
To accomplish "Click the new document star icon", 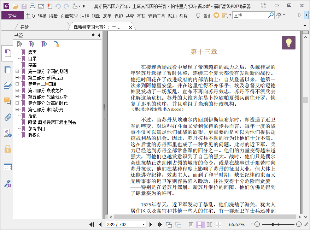I will tap(49, 6).
